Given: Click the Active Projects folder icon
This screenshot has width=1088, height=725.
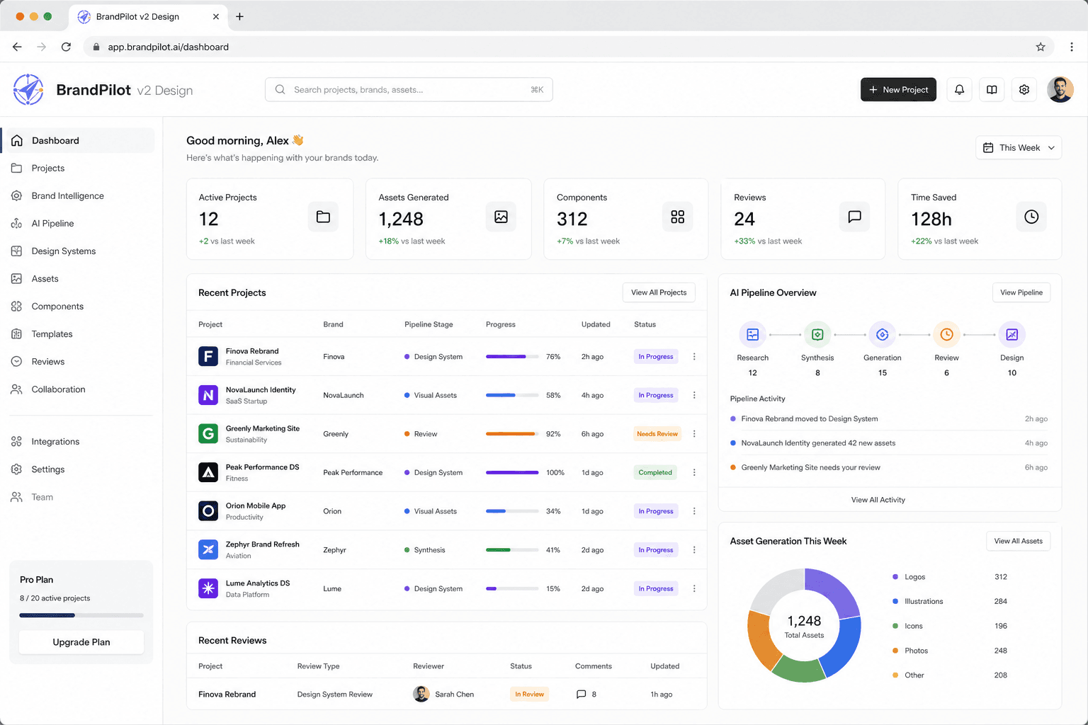Looking at the screenshot, I should click(x=323, y=217).
